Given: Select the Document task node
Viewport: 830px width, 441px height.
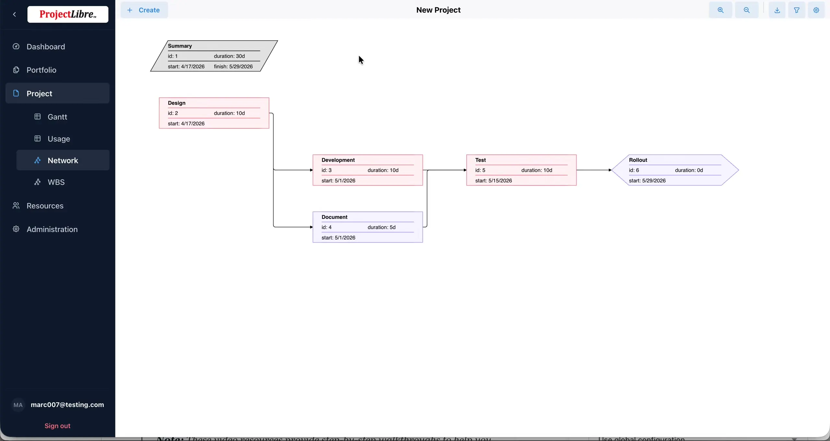Looking at the screenshot, I should pos(368,227).
